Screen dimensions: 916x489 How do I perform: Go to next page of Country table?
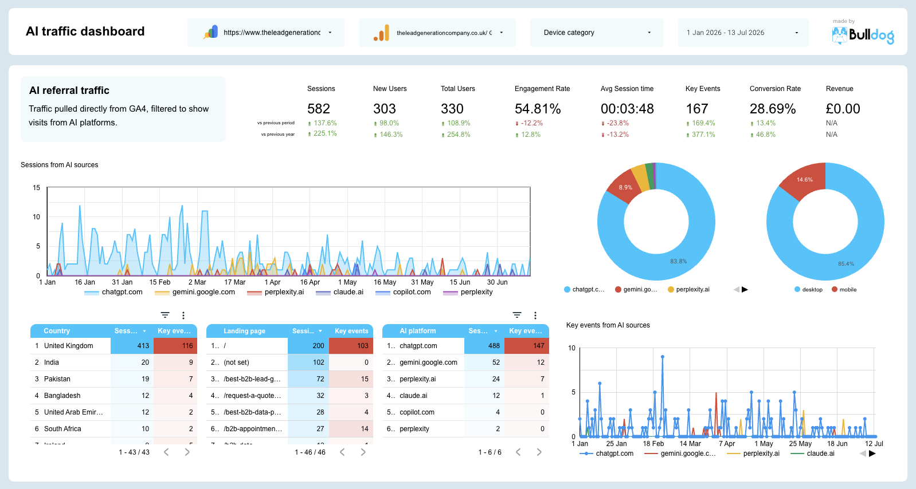(187, 452)
